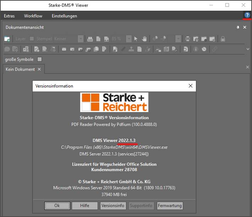Open the blue help question mark icon
The height and width of the screenshot is (217, 252).
(247, 15)
